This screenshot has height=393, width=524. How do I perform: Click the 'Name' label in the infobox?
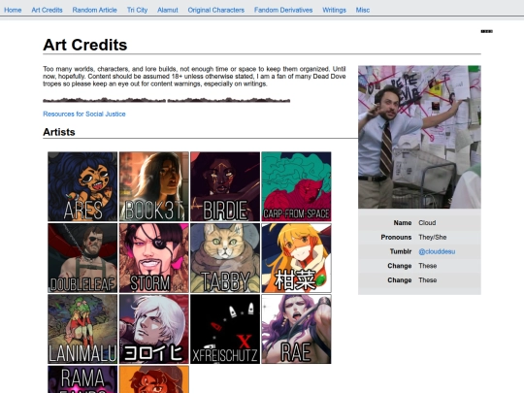(x=403, y=223)
